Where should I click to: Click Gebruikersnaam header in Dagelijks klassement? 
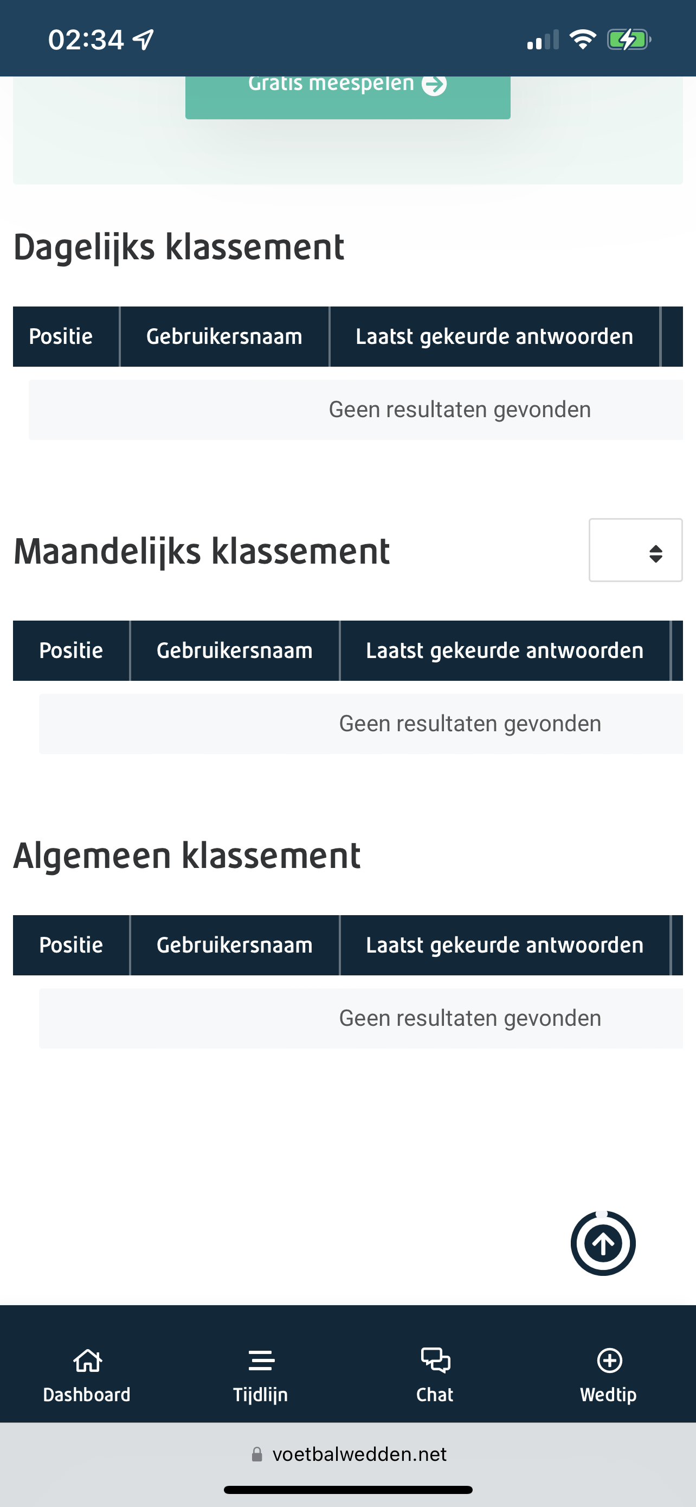click(224, 336)
